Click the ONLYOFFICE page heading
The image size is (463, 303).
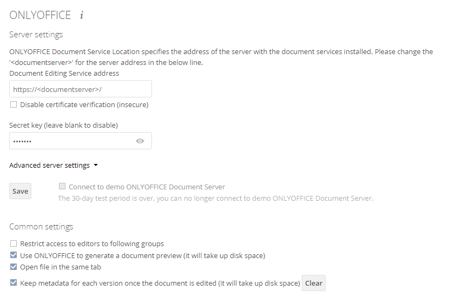pos(40,15)
